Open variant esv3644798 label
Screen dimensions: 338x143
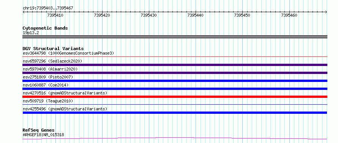pyautogui.click(x=68, y=53)
